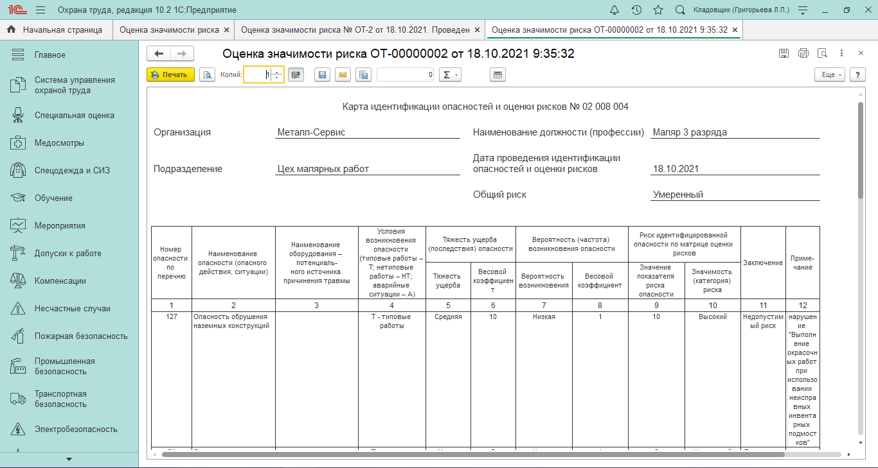This screenshot has width=878, height=468.
Task: Open the history clock icon
Action: click(x=636, y=10)
